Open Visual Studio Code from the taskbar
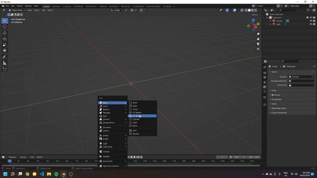317x178 pixels. point(42,174)
